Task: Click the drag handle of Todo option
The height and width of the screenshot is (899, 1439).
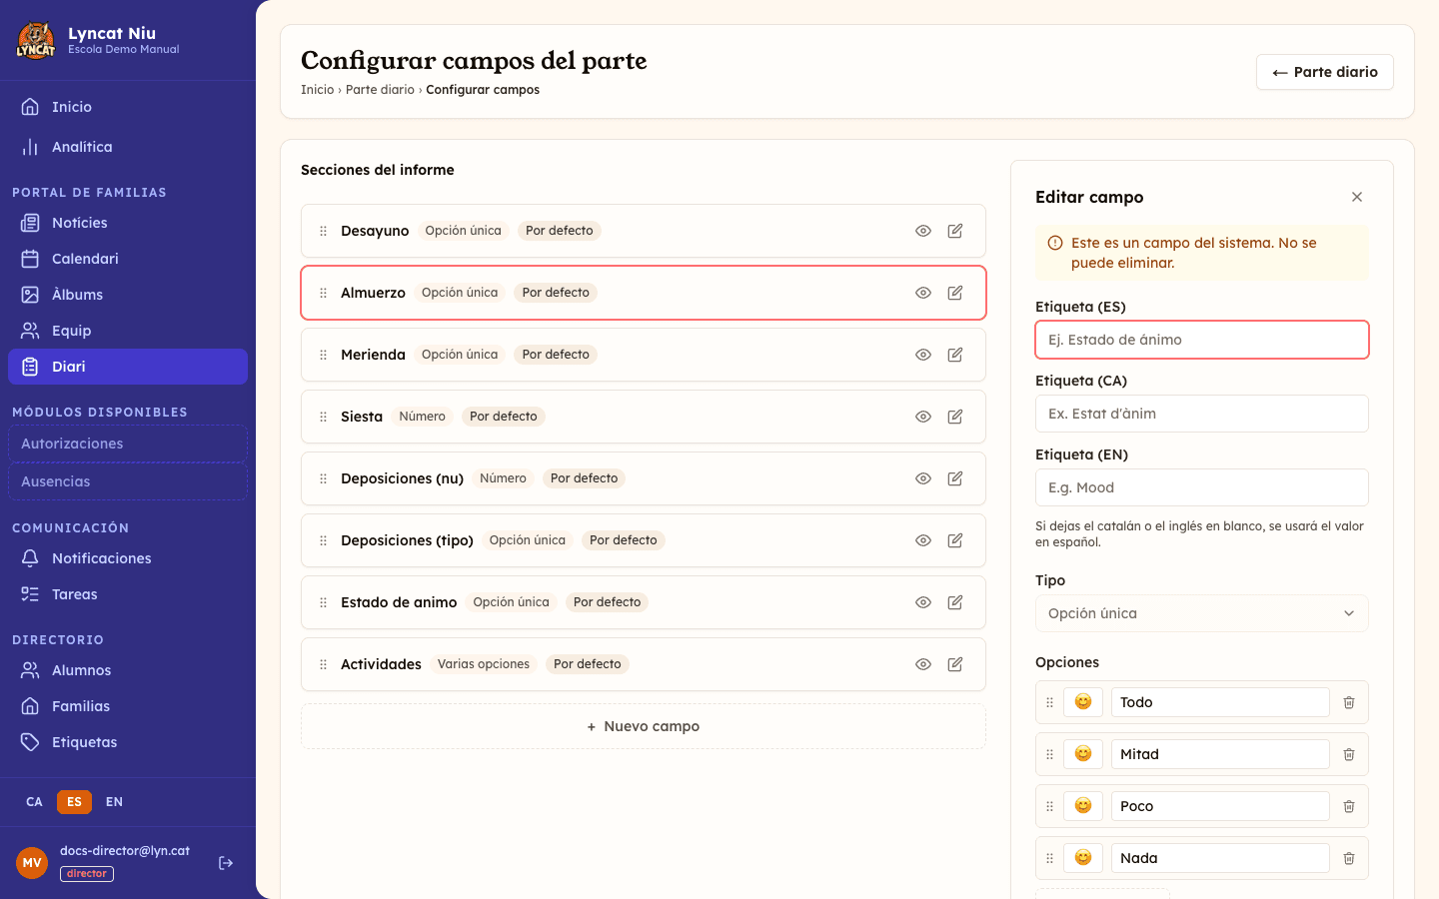Action: coord(1049,702)
